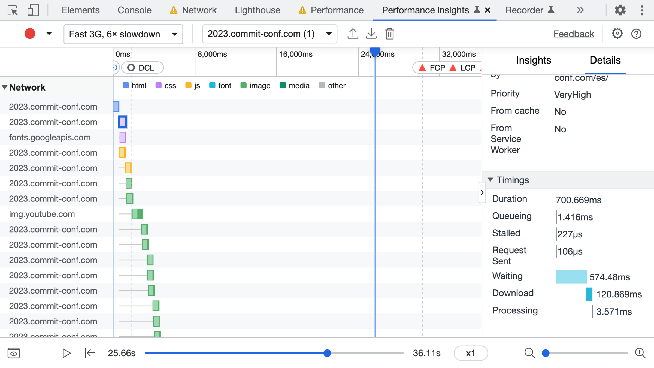Collapse the Timings section
Screen dimensions: 654x368
click(491, 180)
